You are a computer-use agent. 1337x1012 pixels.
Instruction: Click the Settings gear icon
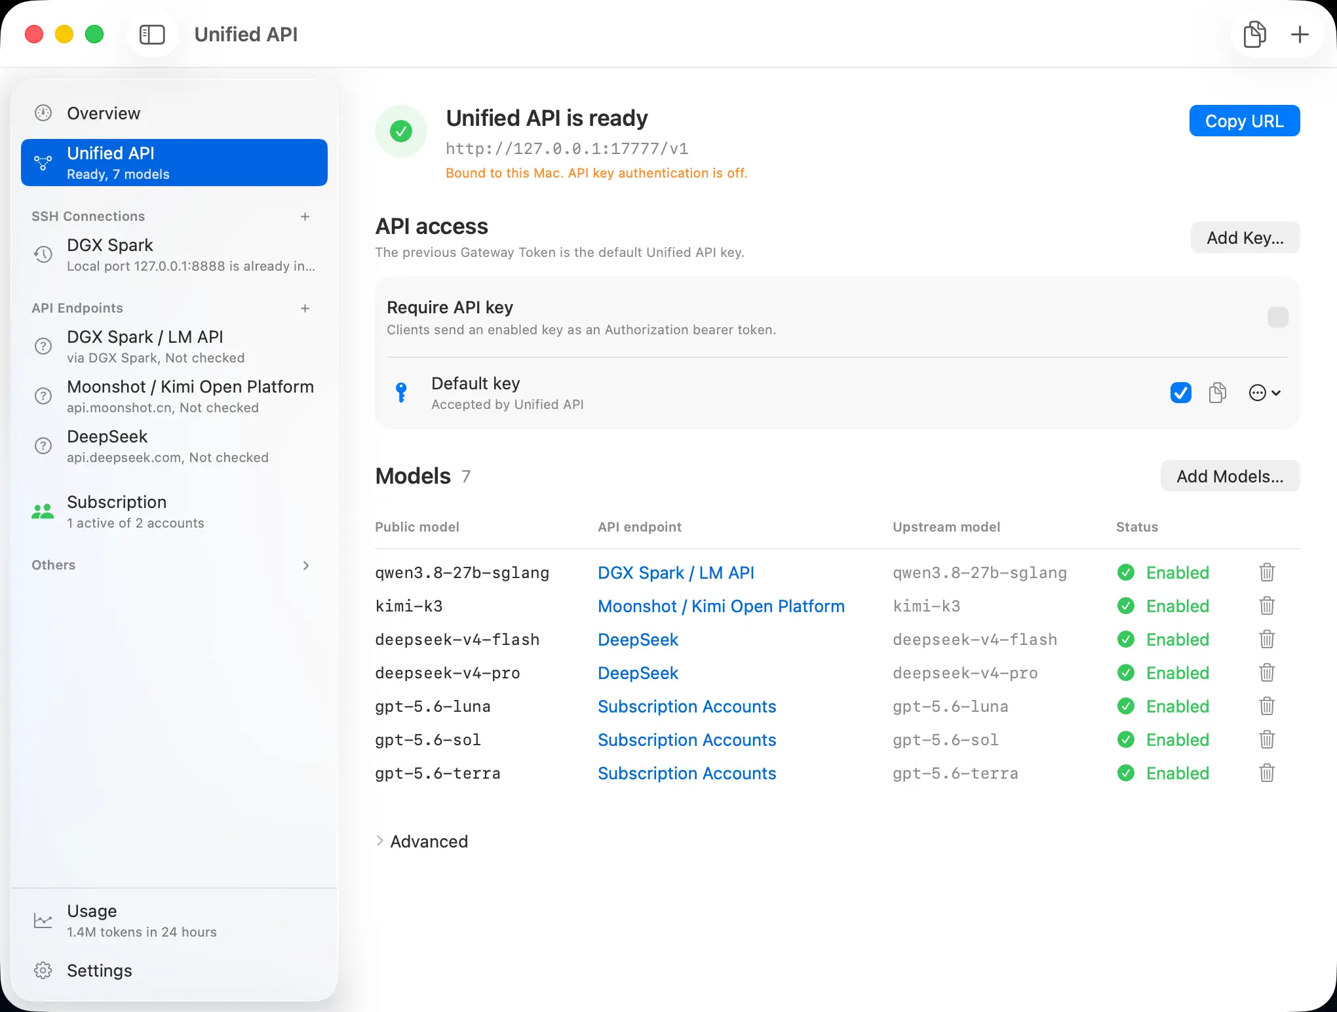pos(43,970)
